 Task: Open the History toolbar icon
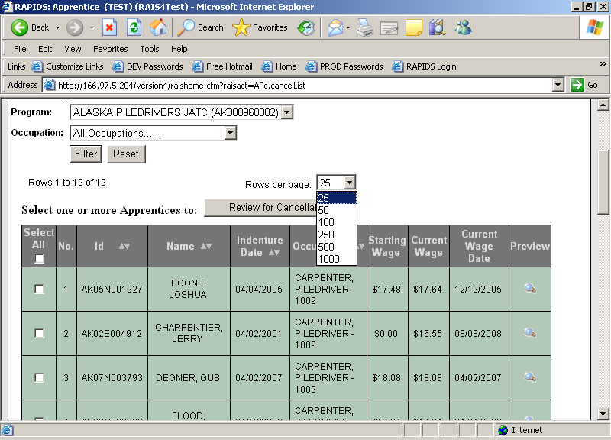click(x=305, y=27)
